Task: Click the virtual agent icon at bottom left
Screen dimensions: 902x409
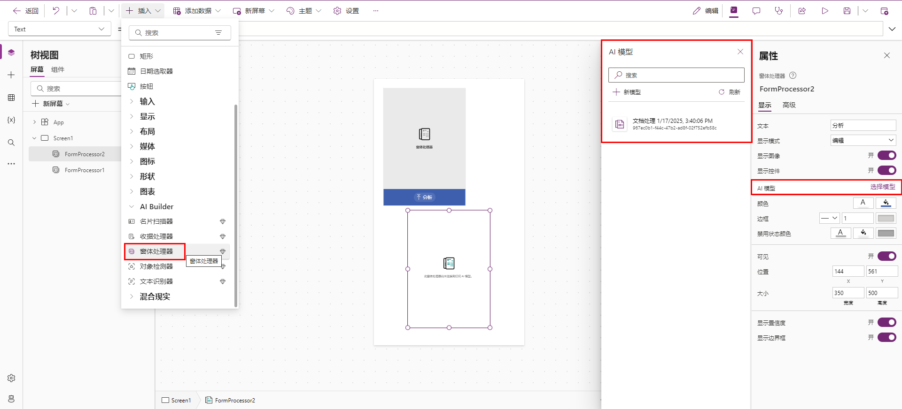Action: (x=11, y=399)
